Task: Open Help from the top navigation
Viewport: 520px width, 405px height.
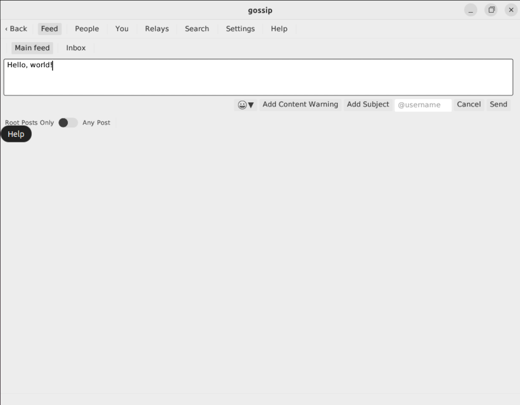Action: click(279, 28)
